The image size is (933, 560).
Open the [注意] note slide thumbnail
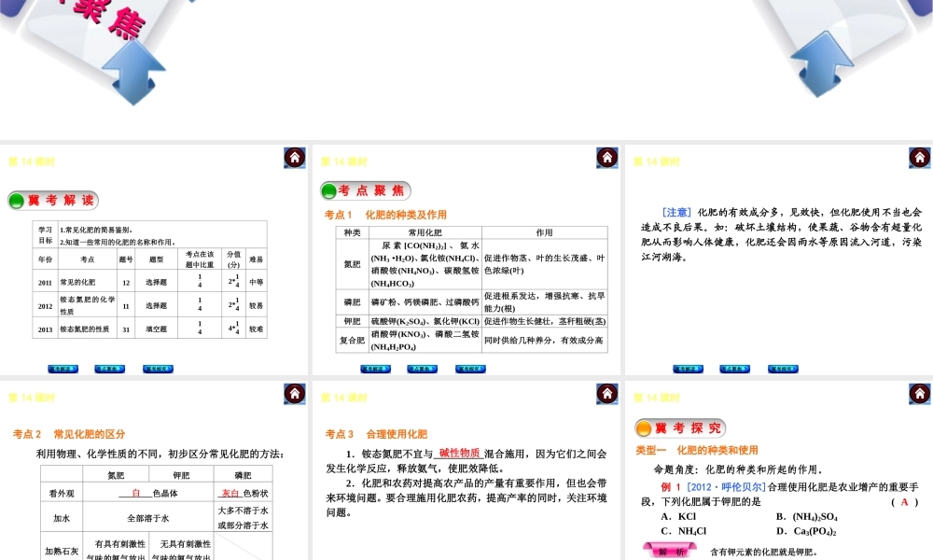(779, 260)
